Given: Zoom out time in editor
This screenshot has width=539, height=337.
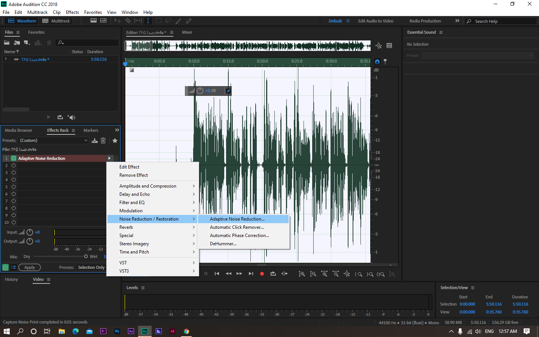Looking at the screenshot, I should [336, 274].
